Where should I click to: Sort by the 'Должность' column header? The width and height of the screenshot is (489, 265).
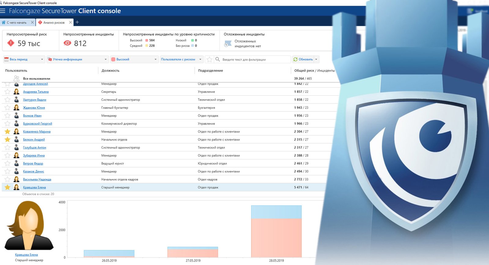(x=110, y=71)
